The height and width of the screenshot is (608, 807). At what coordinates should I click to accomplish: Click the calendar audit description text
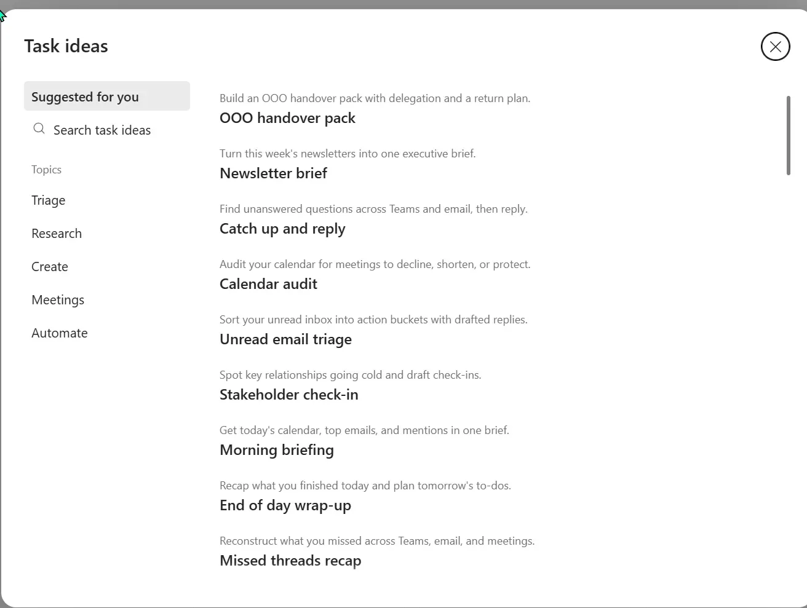click(x=375, y=264)
